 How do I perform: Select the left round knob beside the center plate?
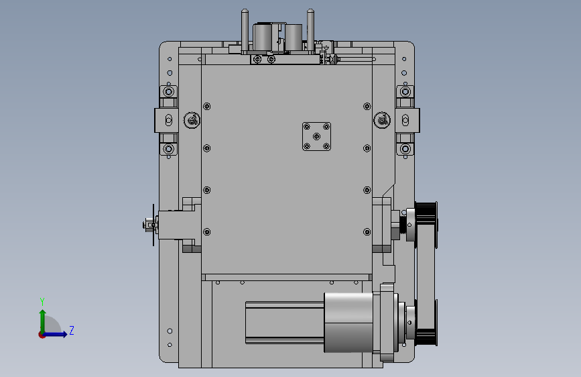[x=192, y=120]
